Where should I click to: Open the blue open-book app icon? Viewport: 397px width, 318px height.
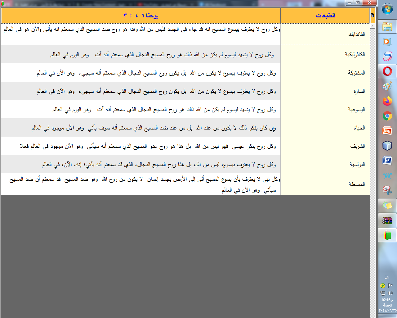387,175
